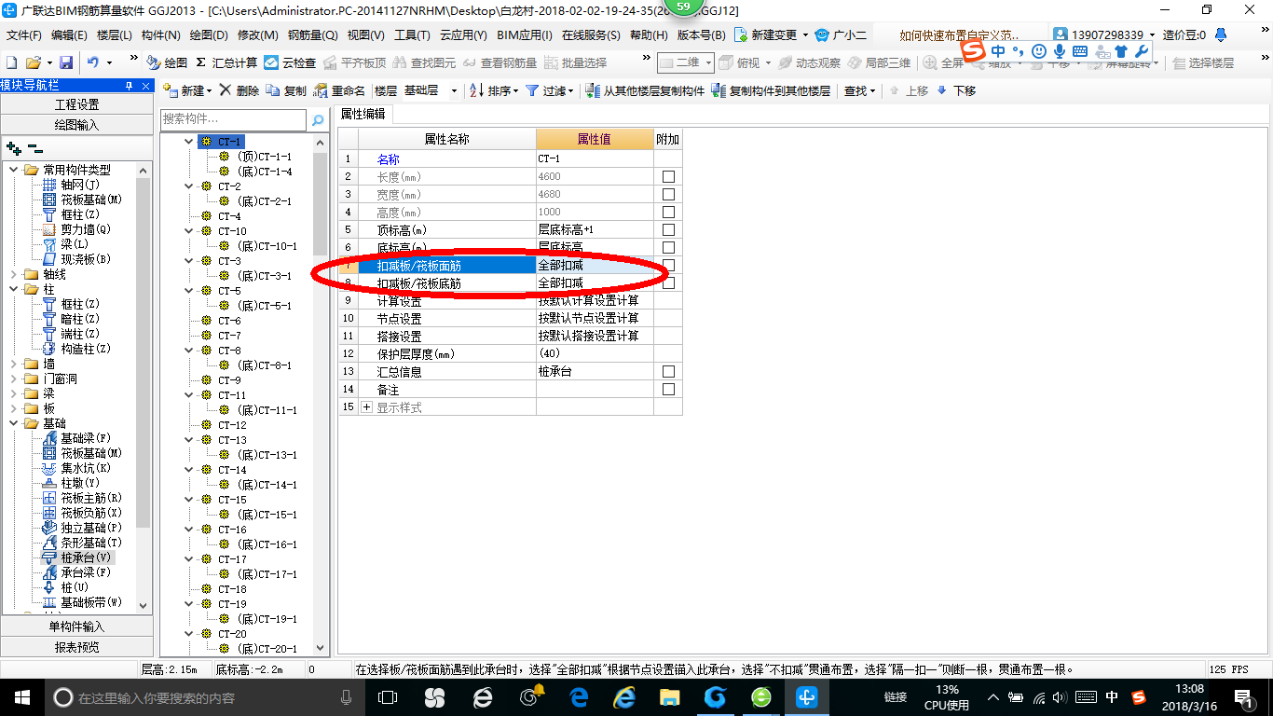Toggle 附加 checkbox for 宽度(mm)

(x=668, y=194)
